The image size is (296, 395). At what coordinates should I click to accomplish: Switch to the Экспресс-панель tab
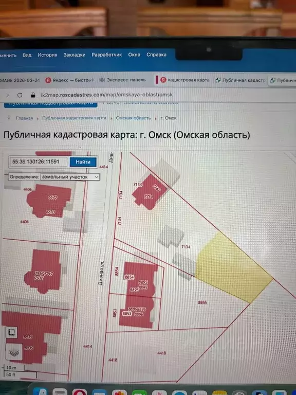pyautogui.click(x=123, y=80)
